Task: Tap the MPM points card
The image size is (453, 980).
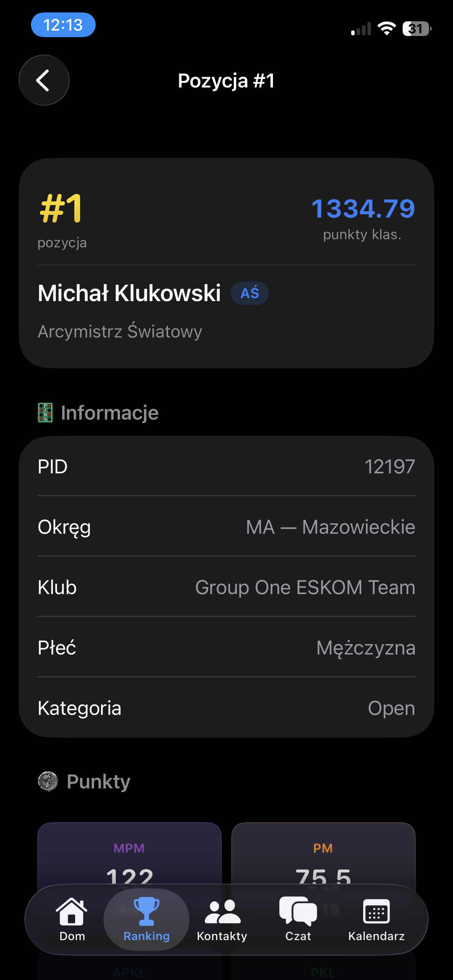Action: (x=129, y=855)
